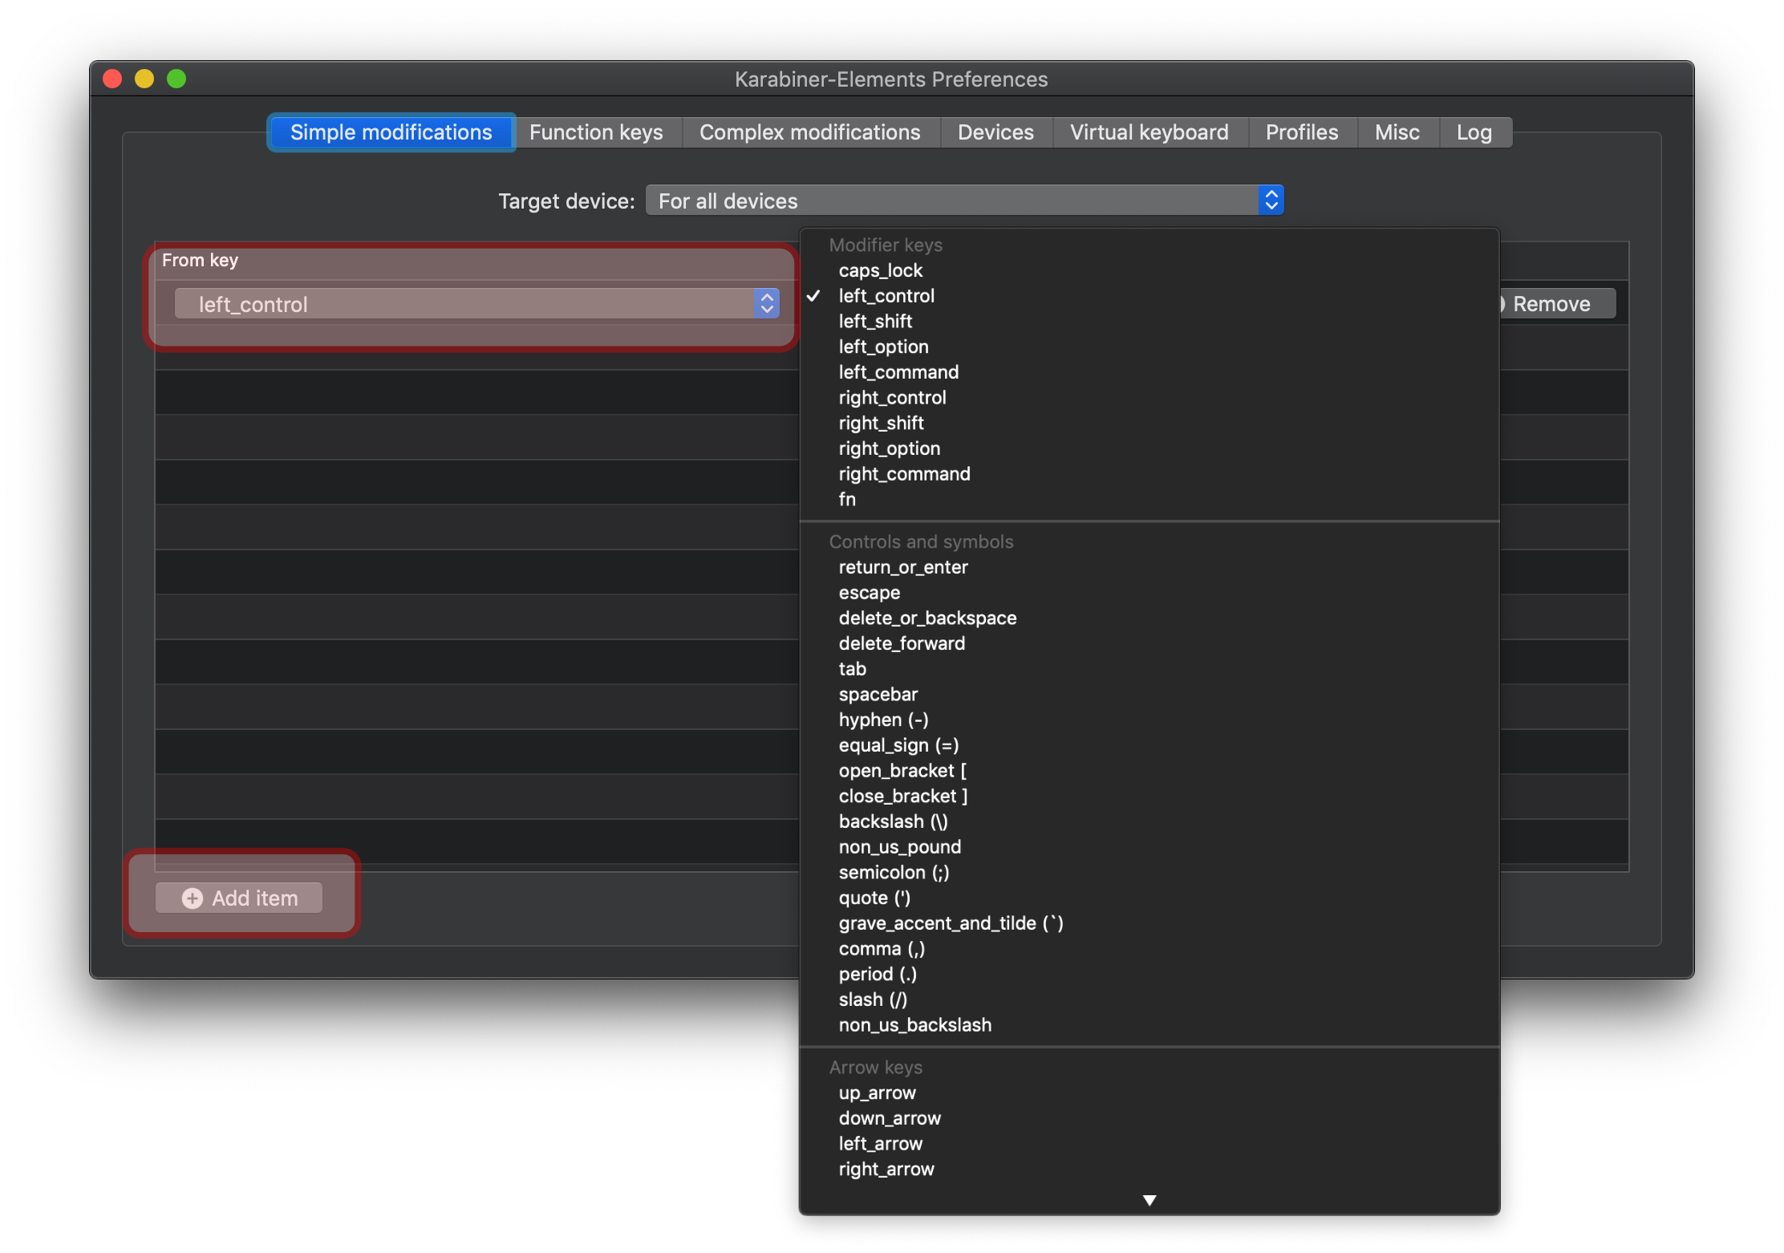Choose return_or_enter from the menu
The width and height of the screenshot is (1784, 1253).
pyautogui.click(x=1149, y=567)
